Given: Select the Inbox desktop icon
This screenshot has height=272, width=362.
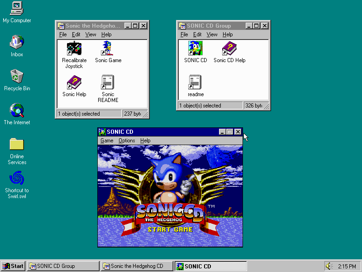Looking at the screenshot, I should point(17,42).
